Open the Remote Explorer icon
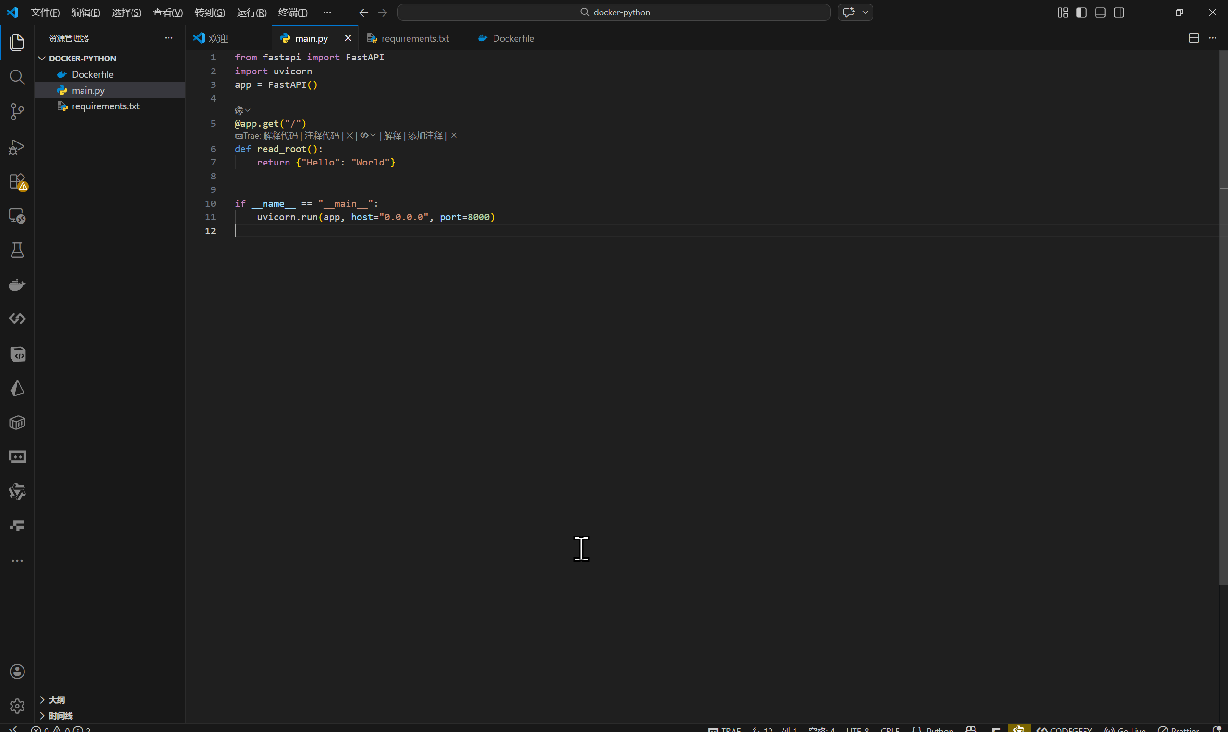 pyautogui.click(x=17, y=215)
